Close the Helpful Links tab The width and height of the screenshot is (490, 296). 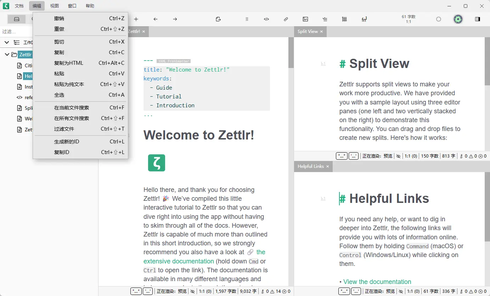click(328, 166)
